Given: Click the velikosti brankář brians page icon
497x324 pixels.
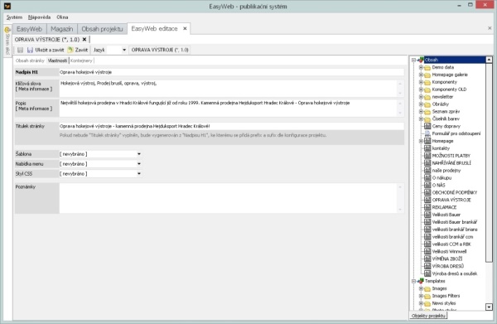Looking at the screenshot, I should coord(427,230).
